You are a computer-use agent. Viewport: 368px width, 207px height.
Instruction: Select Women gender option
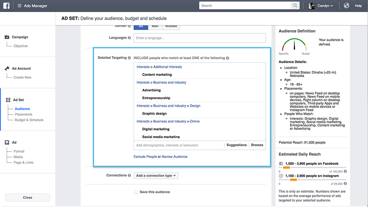click(171, 26)
